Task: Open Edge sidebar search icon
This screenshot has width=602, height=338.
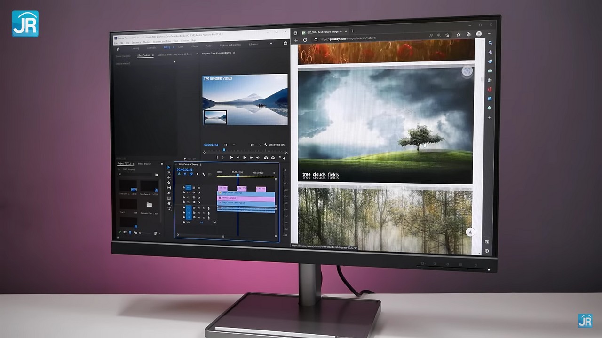Action: (490, 43)
